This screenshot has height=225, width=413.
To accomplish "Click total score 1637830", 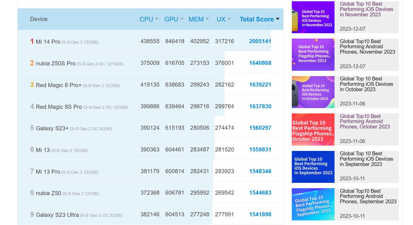I will click(x=260, y=106).
